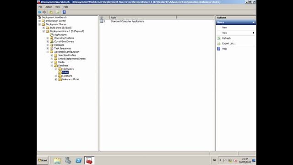Click the Up one level toolbar icon

click(x=51, y=12)
